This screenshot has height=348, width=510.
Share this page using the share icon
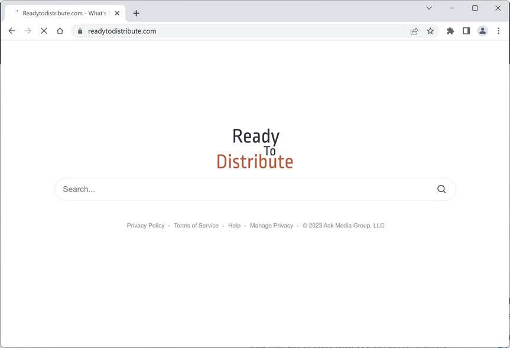point(414,31)
